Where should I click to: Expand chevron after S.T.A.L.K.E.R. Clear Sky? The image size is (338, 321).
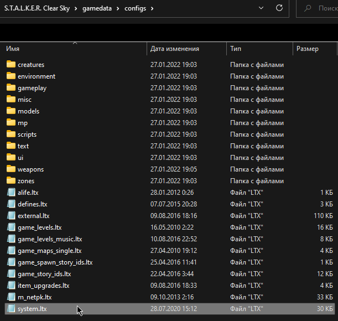(76, 8)
